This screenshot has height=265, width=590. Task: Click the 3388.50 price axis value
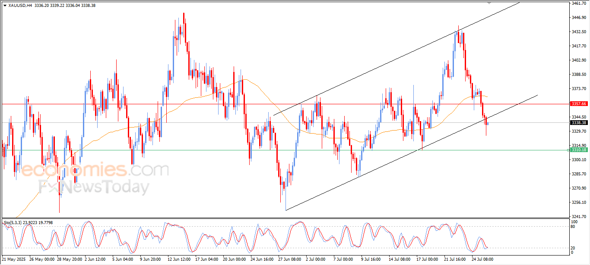click(x=578, y=75)
